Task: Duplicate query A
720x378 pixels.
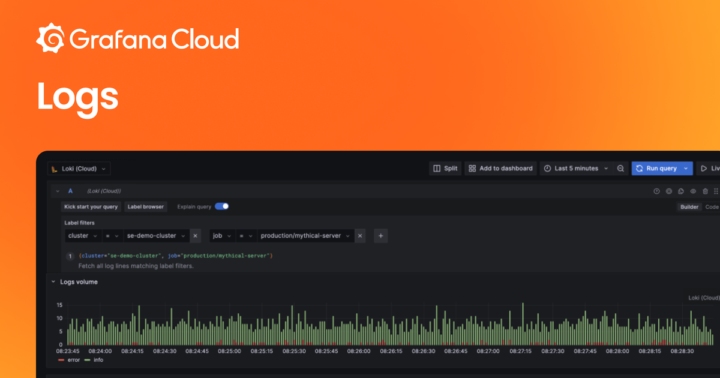Action: [x=681, y=191]
